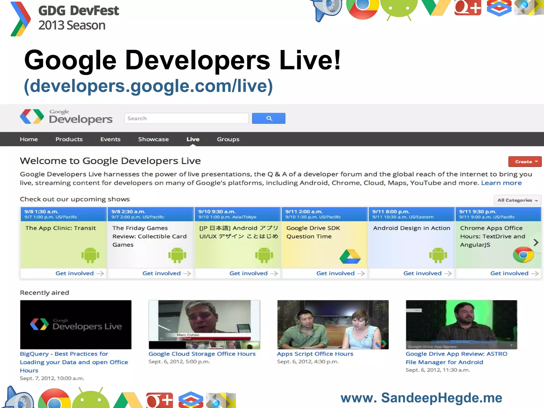Open the Events nav item

[x=110, y=139]
